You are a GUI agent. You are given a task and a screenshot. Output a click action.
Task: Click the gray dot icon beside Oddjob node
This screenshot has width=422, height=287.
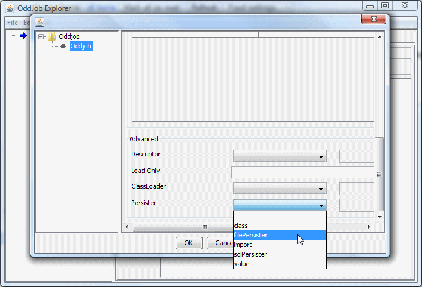[x=63, y=47]
